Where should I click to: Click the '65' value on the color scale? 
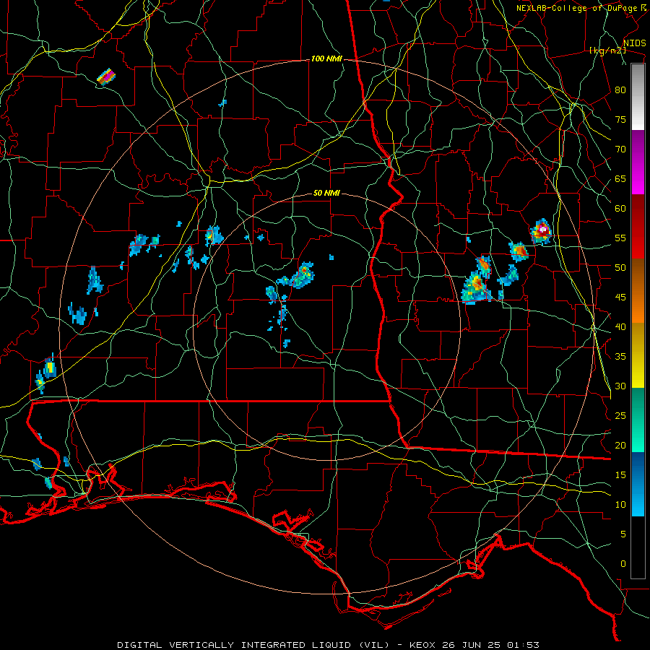point(620,179)
